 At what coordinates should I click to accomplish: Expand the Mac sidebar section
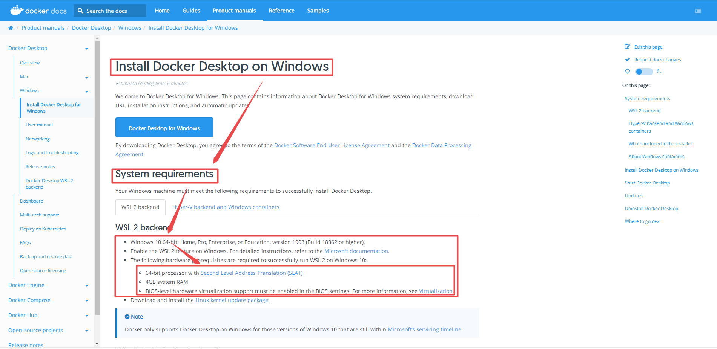[x=87, y=76]
